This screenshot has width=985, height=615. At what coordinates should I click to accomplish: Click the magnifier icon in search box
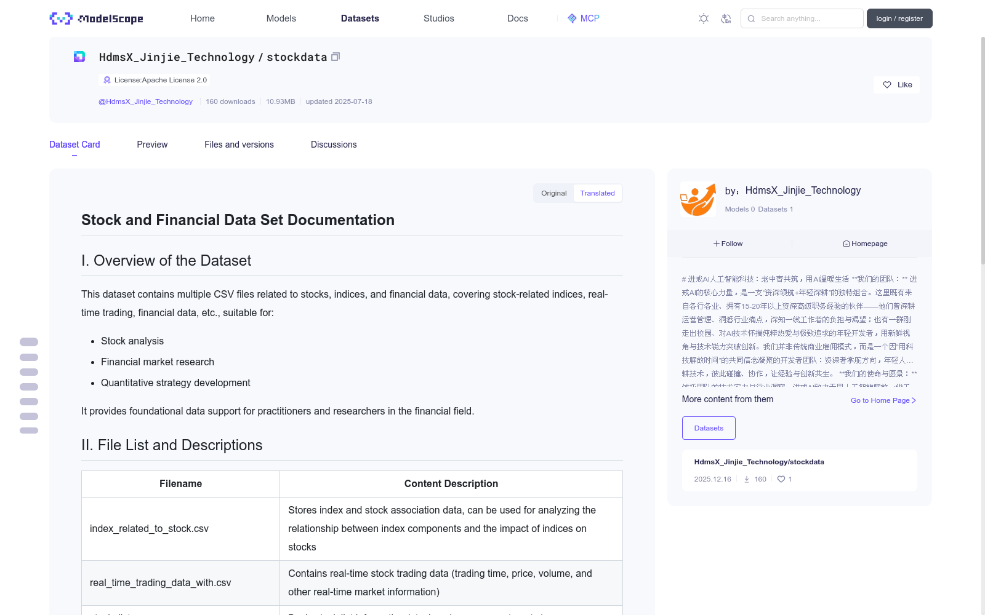click(x=751, y=18)
